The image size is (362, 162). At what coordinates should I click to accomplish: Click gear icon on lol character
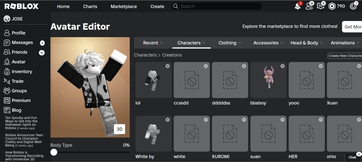click(168, 66)
